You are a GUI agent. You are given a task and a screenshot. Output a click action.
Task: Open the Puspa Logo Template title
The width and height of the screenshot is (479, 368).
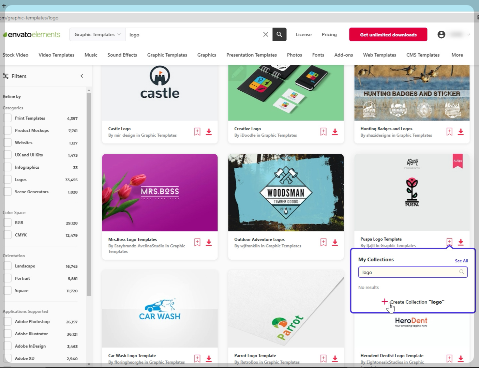click(x=381, y=239)
